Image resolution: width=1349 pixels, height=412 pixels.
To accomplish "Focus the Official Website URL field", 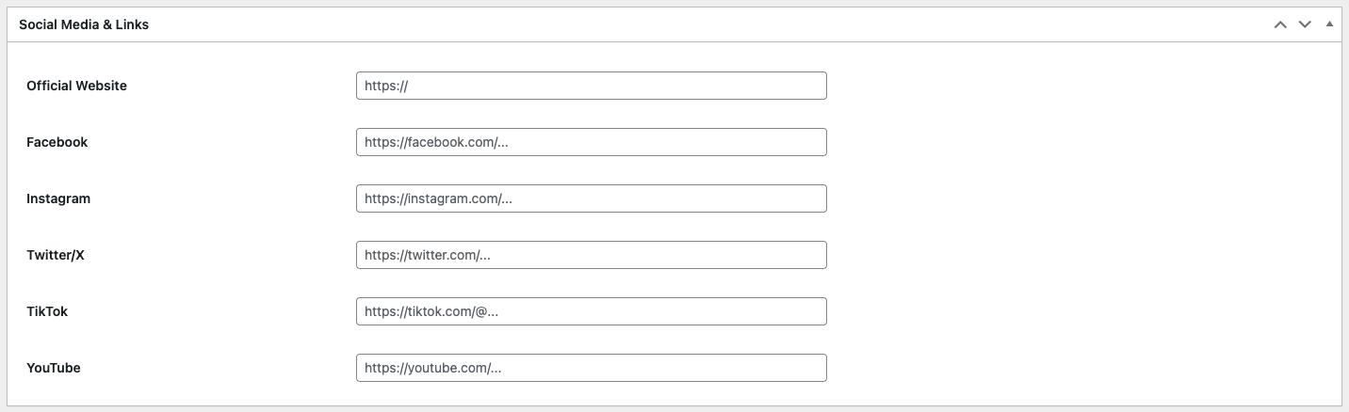I will point(591,86).
